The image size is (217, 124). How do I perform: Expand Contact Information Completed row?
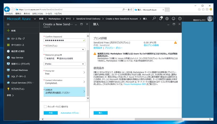[x=65, y=82]
